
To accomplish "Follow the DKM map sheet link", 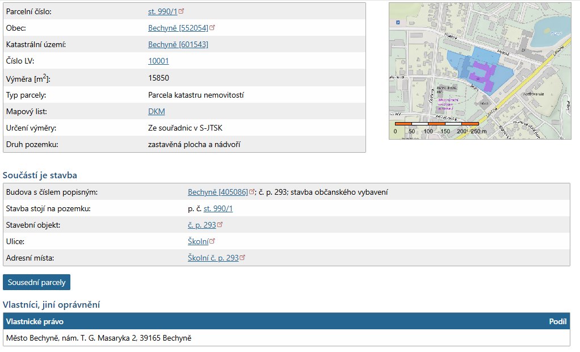I will coord(157,111).
